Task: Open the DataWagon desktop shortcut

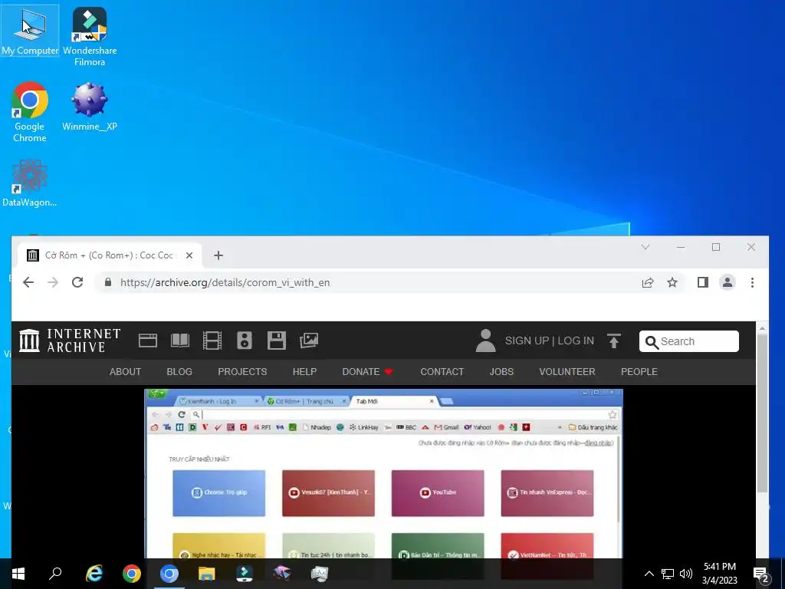Action: pyautogui.click(x=30, y=183)
